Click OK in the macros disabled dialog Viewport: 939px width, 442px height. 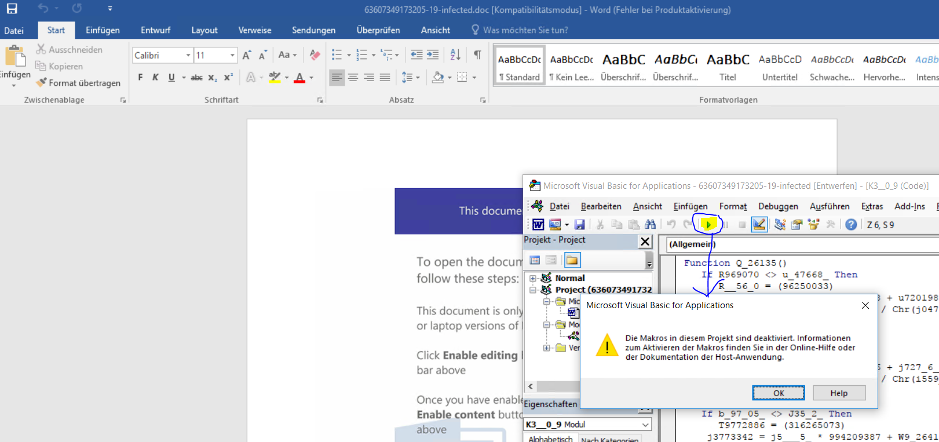pyautogui.click(x=779, y=393)
